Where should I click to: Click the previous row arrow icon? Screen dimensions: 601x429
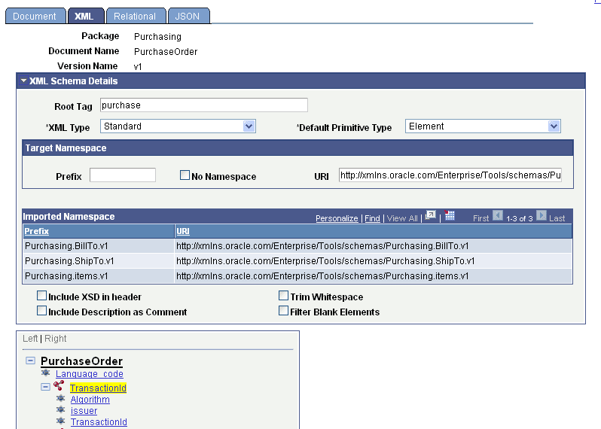coord(498,216)
